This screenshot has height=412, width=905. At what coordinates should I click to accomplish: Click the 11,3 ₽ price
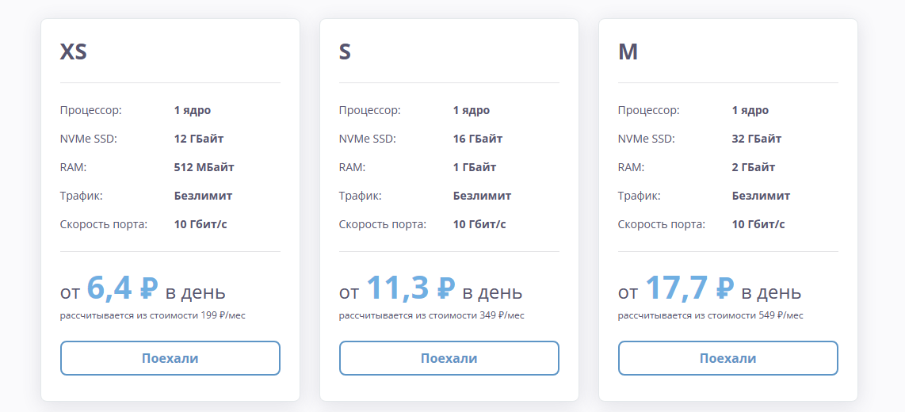pyautogui.click(x=410, y=288)
